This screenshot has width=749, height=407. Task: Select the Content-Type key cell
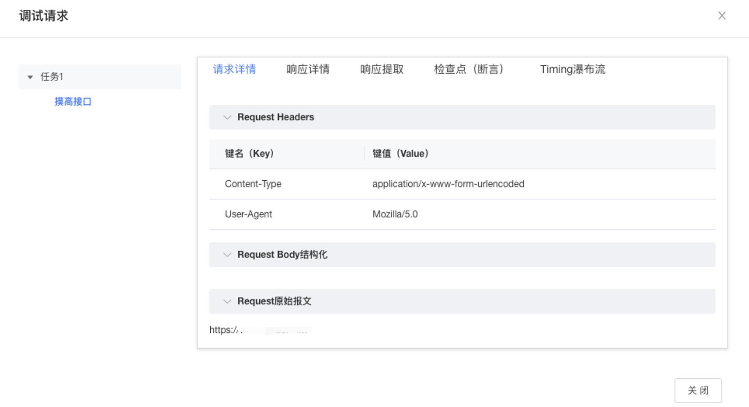pos(253,184)
